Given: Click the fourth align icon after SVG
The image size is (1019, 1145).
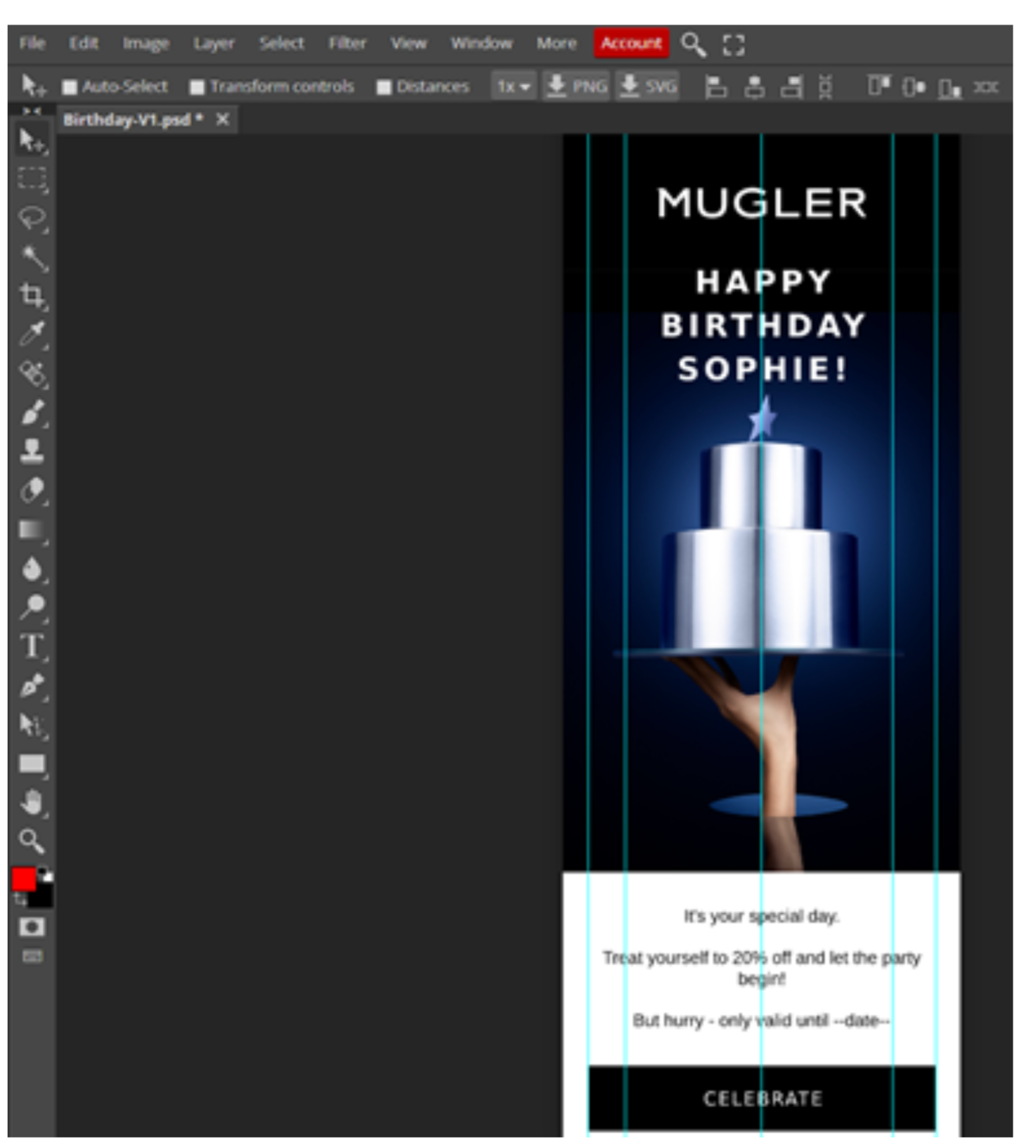Looking at the screenshot, I should point(826,87).
